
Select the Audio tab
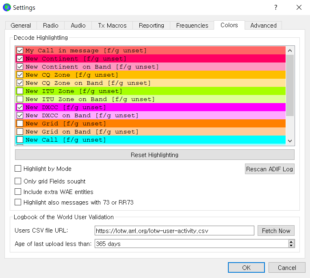[x=78, y=26]
